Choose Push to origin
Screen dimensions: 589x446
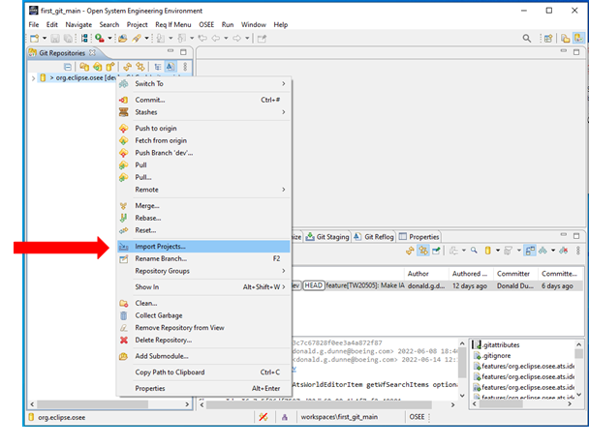click(203, 129)
